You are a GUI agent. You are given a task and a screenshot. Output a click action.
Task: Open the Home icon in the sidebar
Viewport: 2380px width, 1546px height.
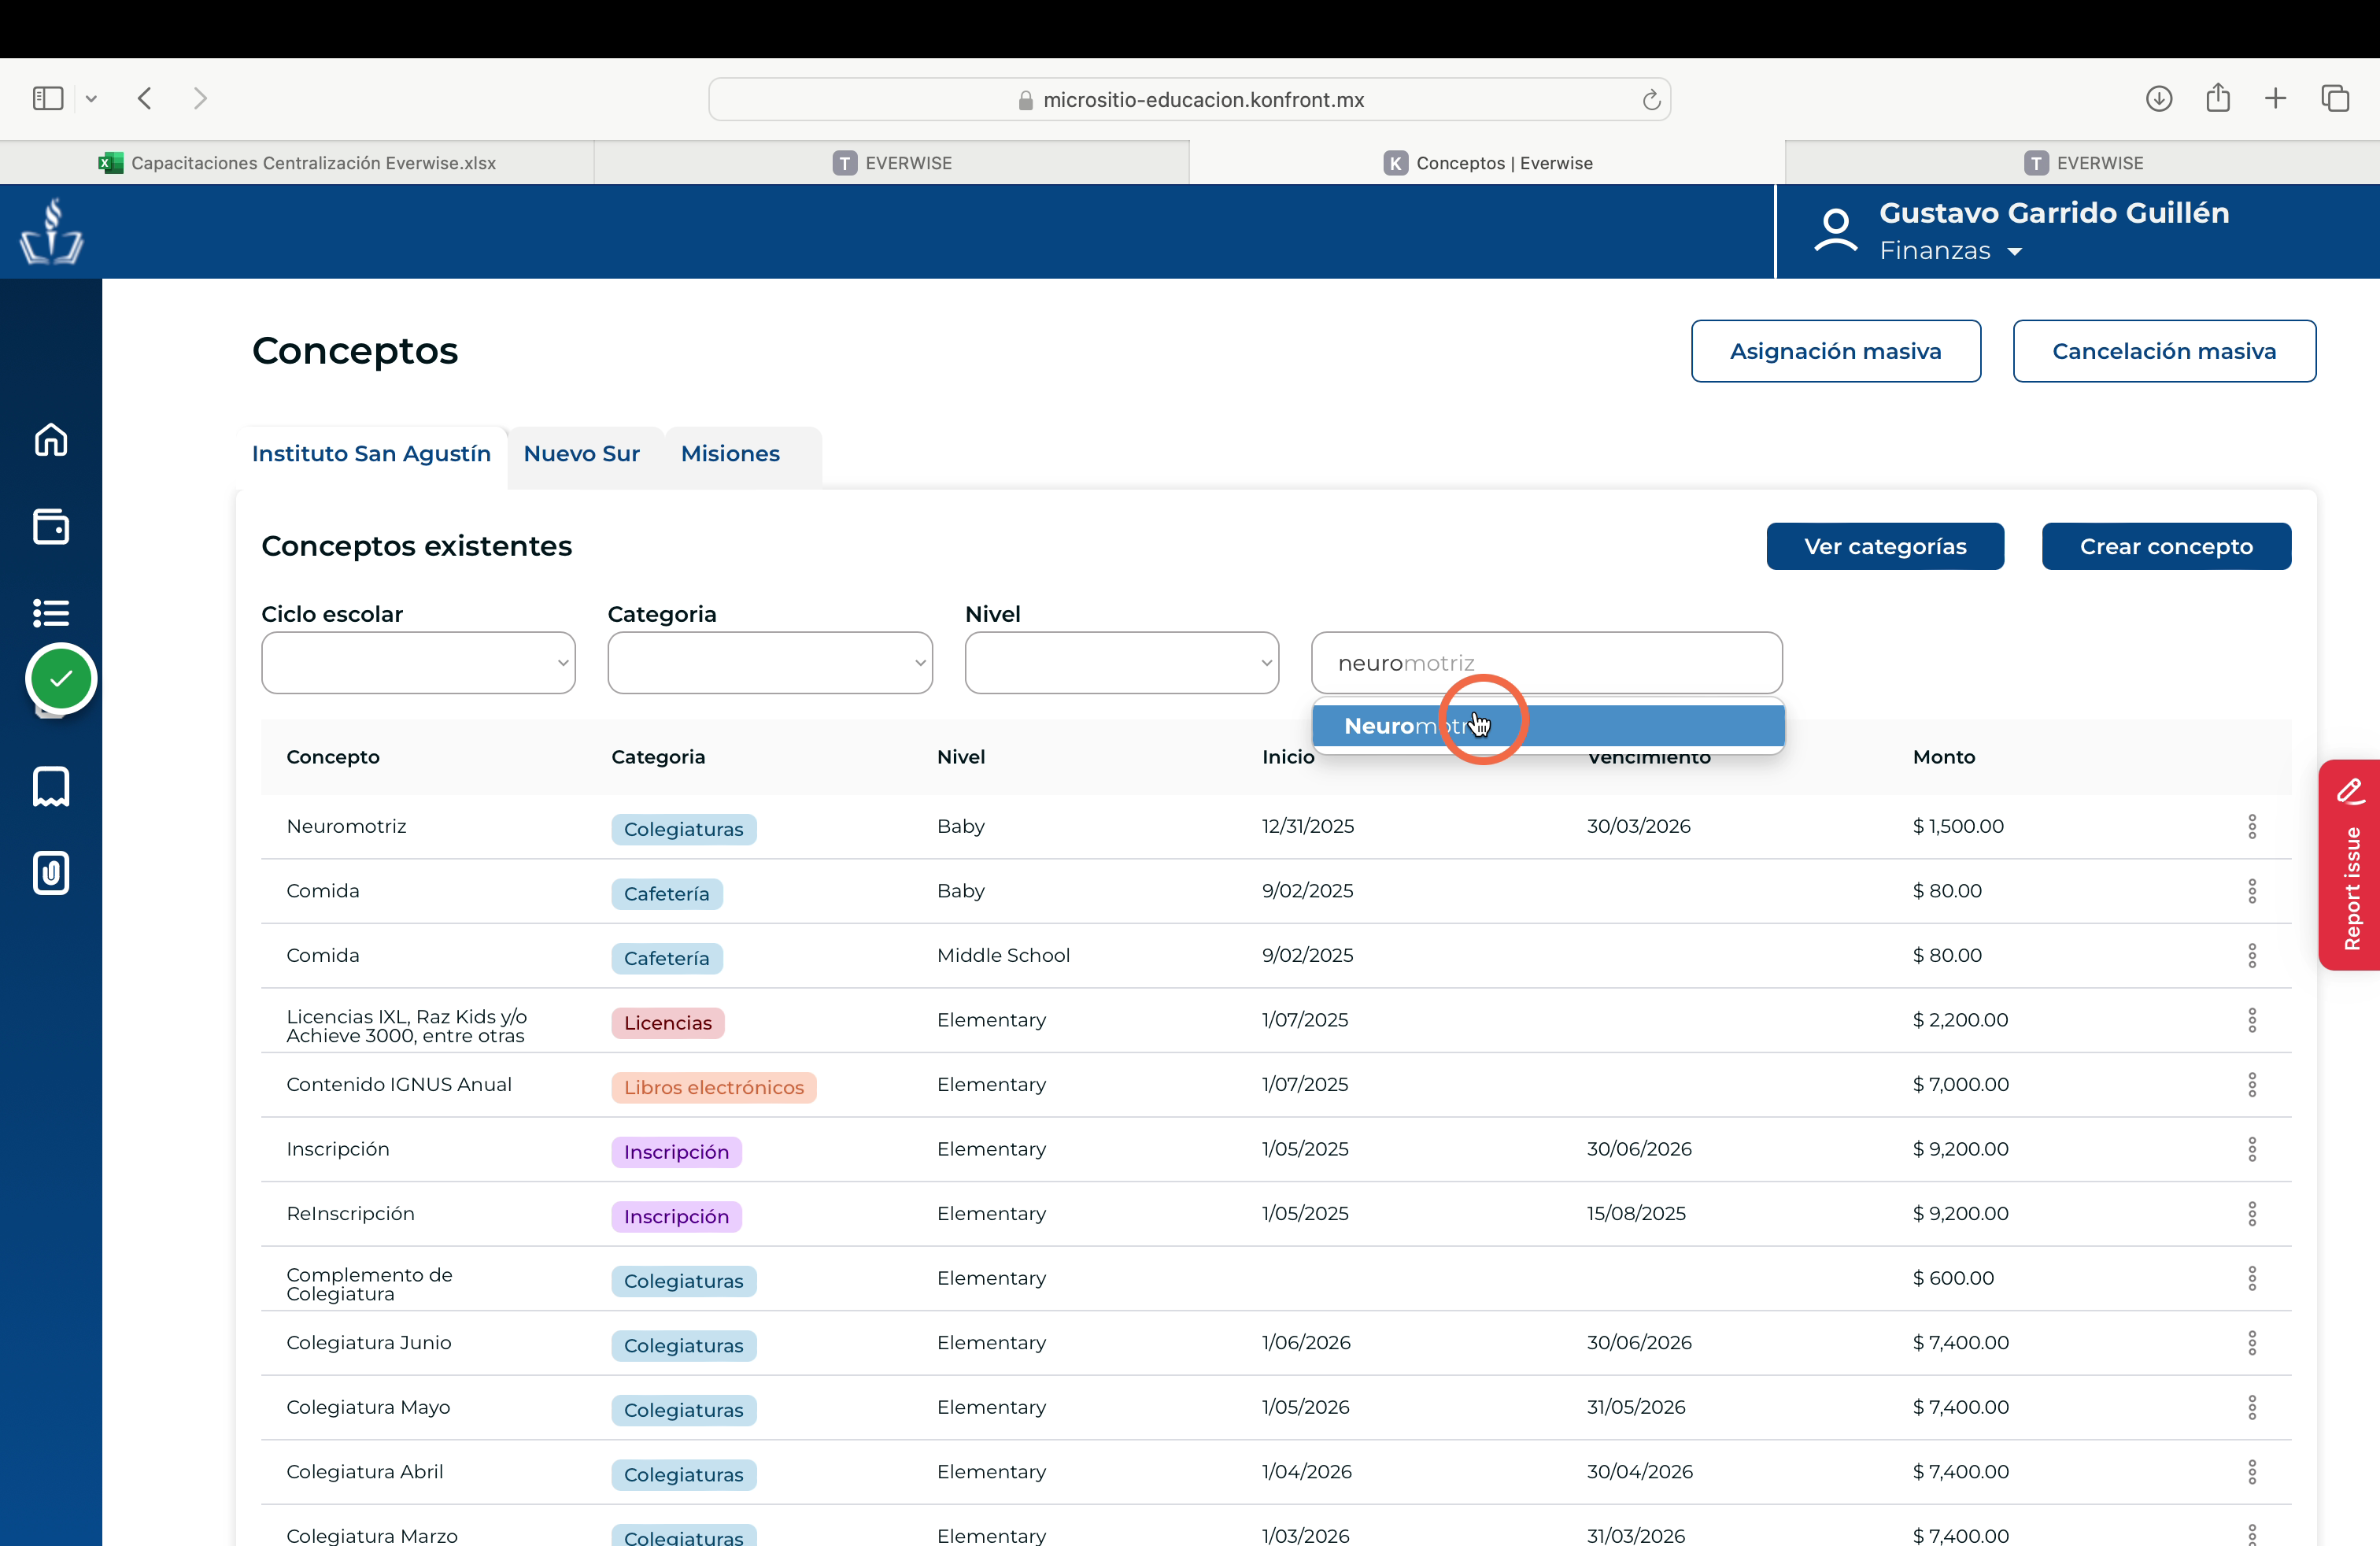tap(51, 439)
